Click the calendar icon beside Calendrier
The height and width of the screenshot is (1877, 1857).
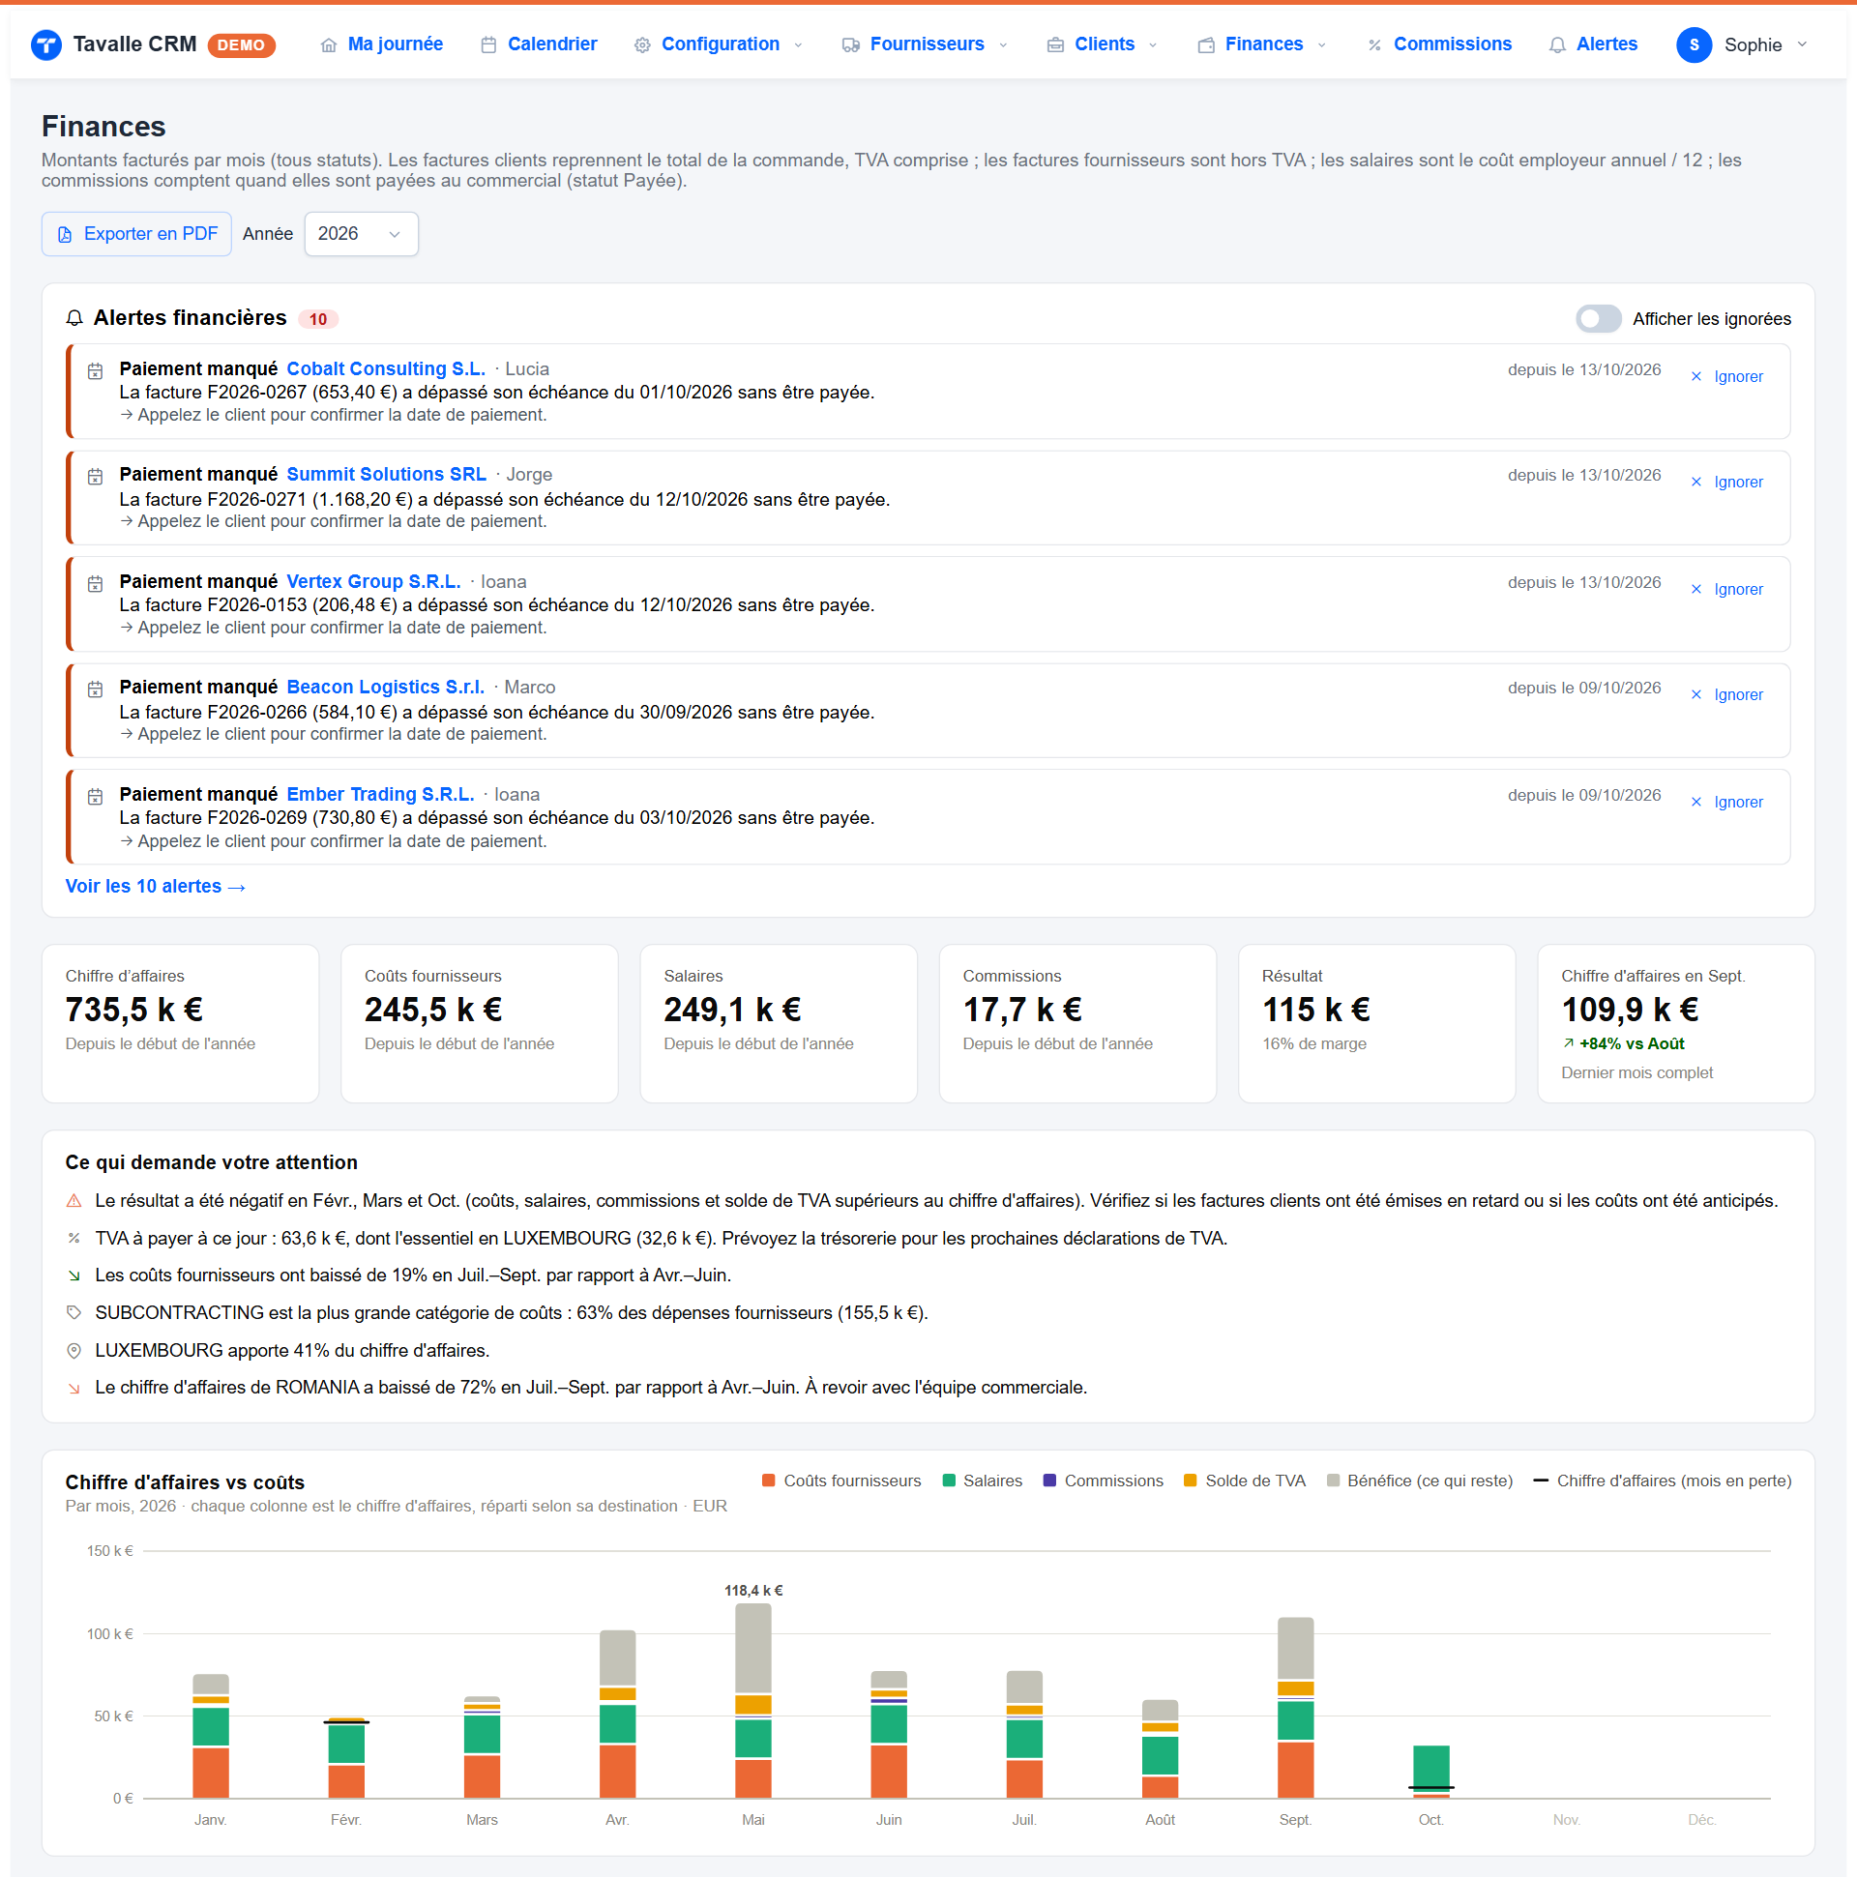pos(488,45)
